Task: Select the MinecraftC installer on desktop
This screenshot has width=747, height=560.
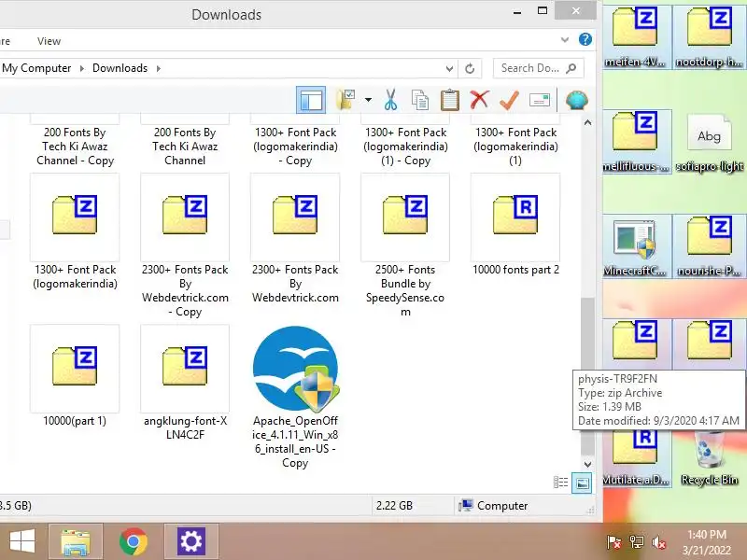Action: click(635, 246)
